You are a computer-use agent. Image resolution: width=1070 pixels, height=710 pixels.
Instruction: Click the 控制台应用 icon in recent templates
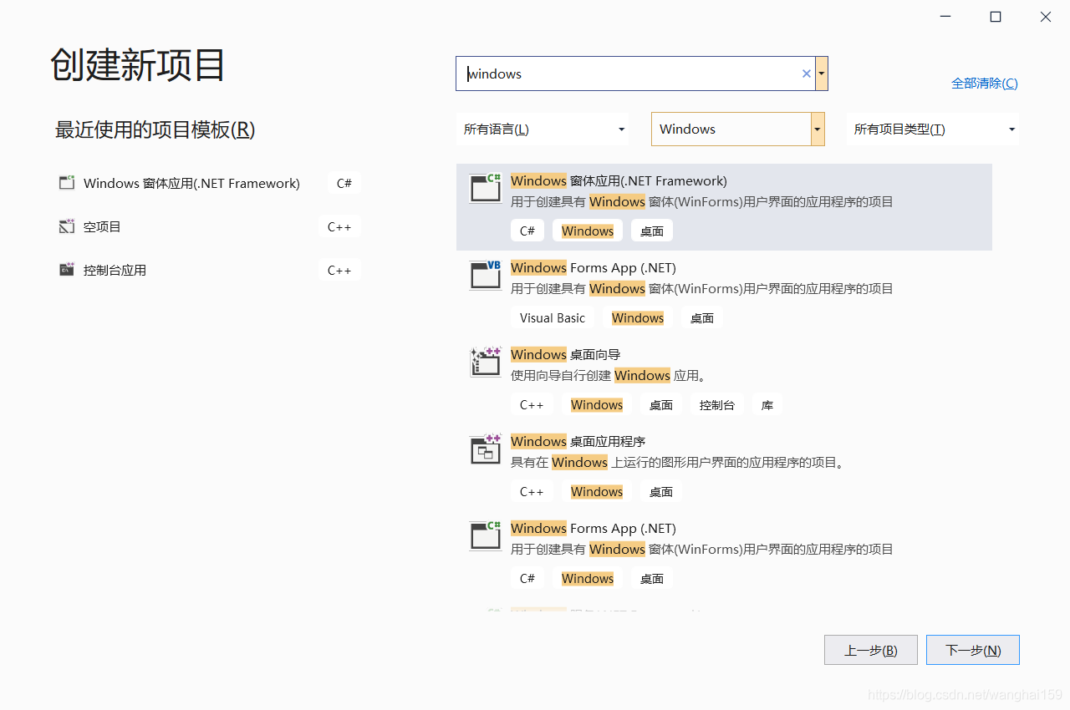point(67,270)
